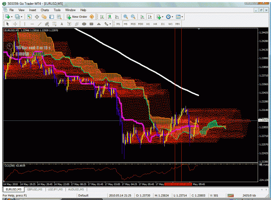Select the M15 timeframe
Image resolution: width=271 pixels, height=200 pixels.
[133, 24]
